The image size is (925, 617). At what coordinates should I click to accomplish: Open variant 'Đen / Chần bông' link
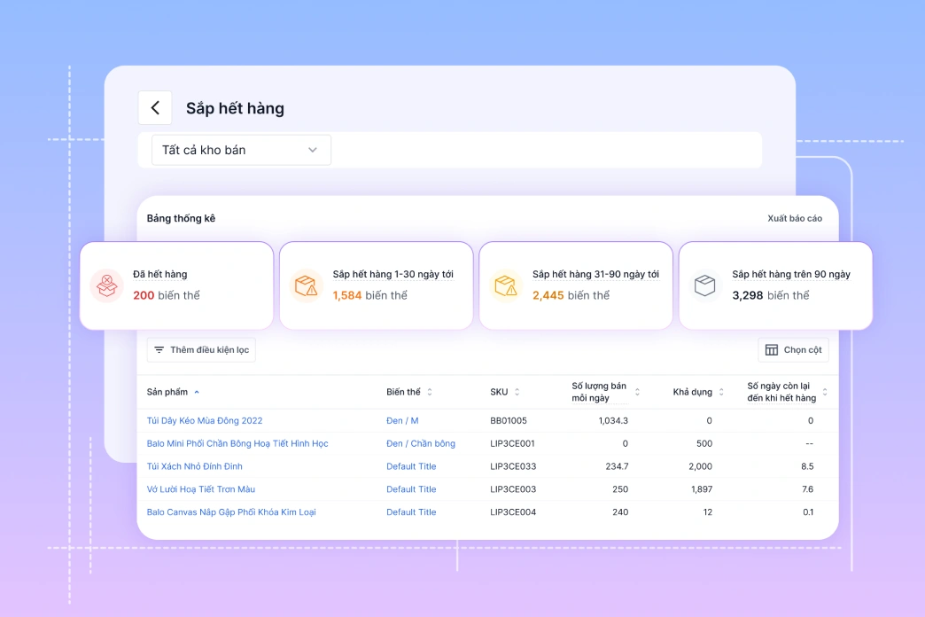click(421, 443)
